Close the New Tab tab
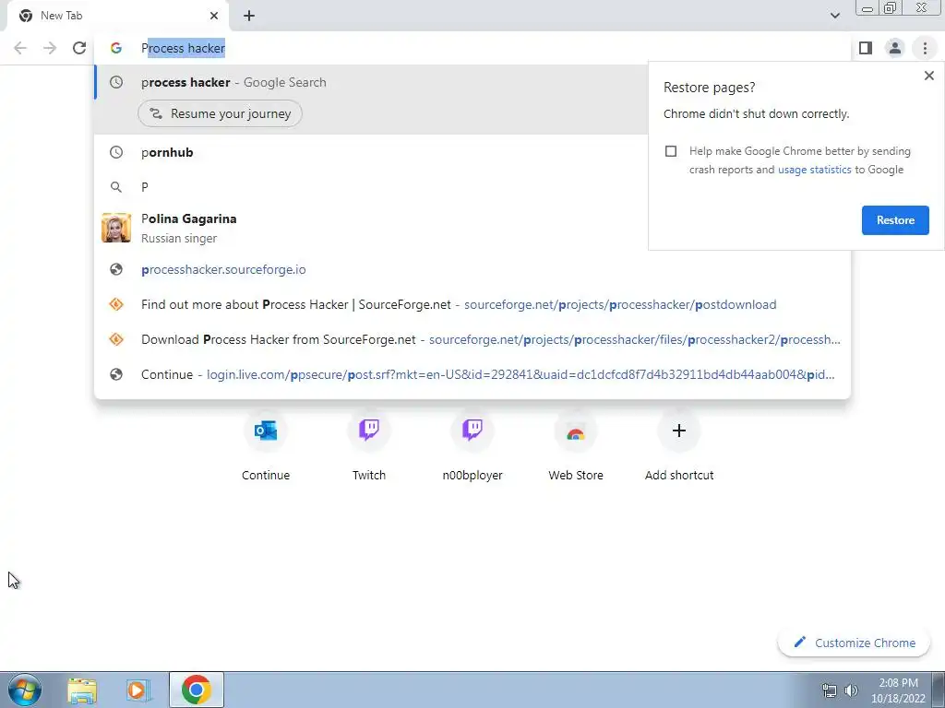 (x=214, y=16)
